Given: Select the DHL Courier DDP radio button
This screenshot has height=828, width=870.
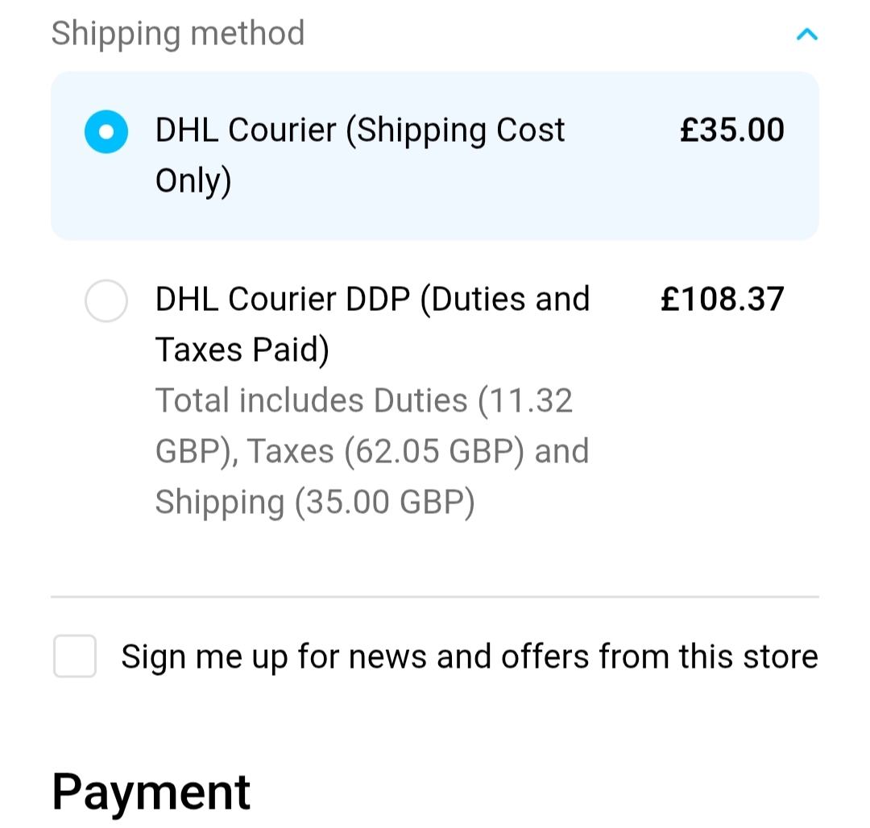Looking at the screenshot, I should point(106,301).
